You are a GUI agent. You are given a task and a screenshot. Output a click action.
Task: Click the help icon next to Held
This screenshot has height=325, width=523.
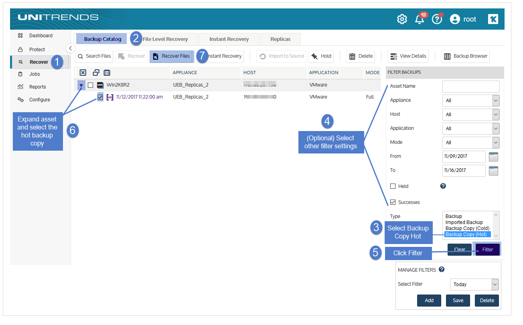443,186
